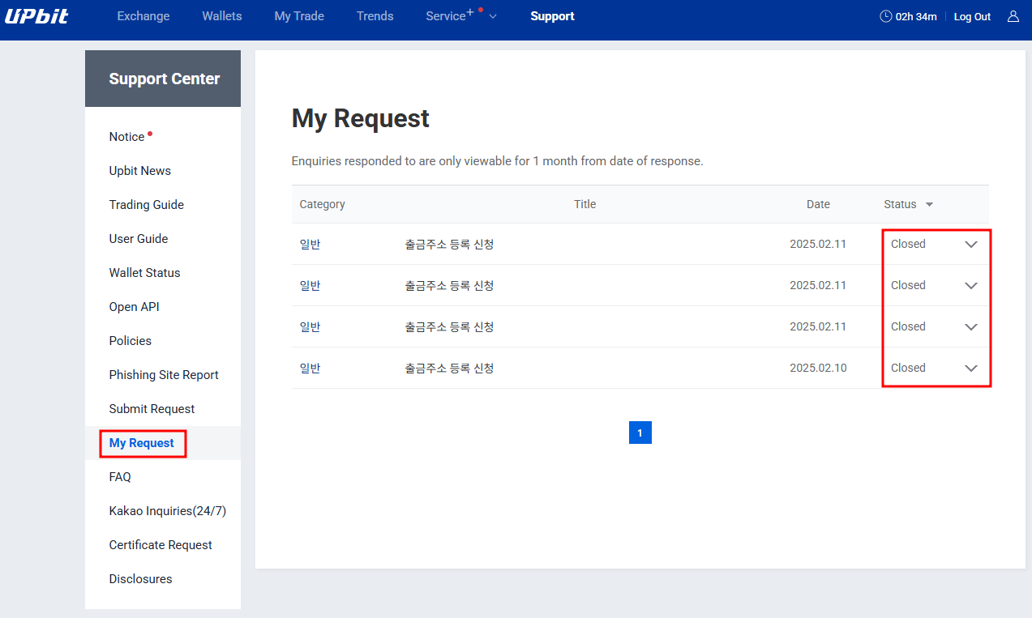Expand the 2025.02.10 request chevron
The width and height of the screenshot is (1032, 618).
point(970,369)
